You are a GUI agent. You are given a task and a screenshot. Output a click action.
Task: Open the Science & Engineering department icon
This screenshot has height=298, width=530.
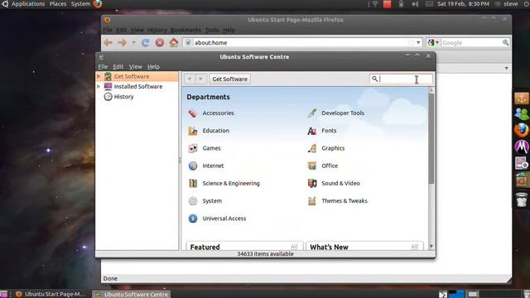(x=193, y=183)
